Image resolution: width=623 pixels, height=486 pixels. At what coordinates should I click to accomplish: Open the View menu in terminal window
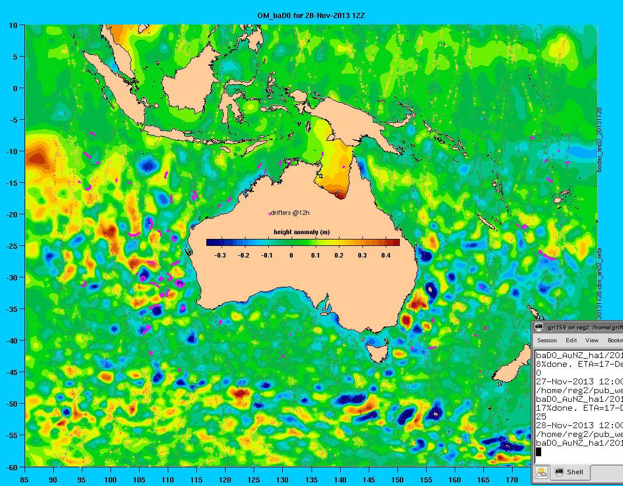(591, 341)
